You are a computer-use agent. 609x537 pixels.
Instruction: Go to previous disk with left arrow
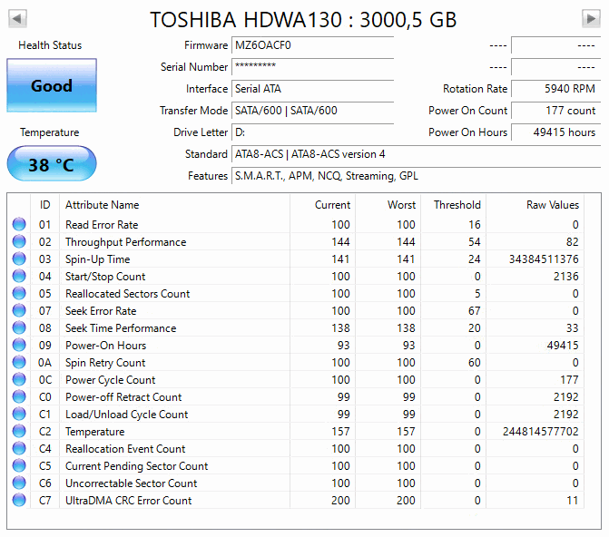pos(17,19)
